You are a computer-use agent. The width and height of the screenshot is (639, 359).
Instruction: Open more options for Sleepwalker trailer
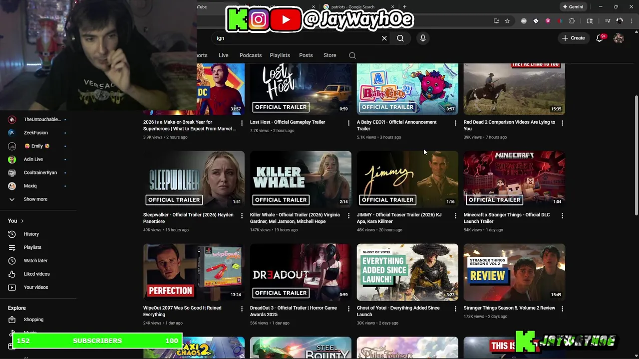pos(242,215)
